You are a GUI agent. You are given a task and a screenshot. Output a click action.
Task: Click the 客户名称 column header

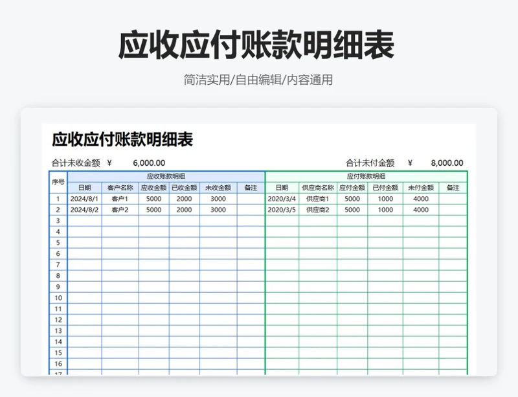click(120, 188)
